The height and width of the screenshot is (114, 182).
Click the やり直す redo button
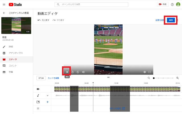(58, 20)
